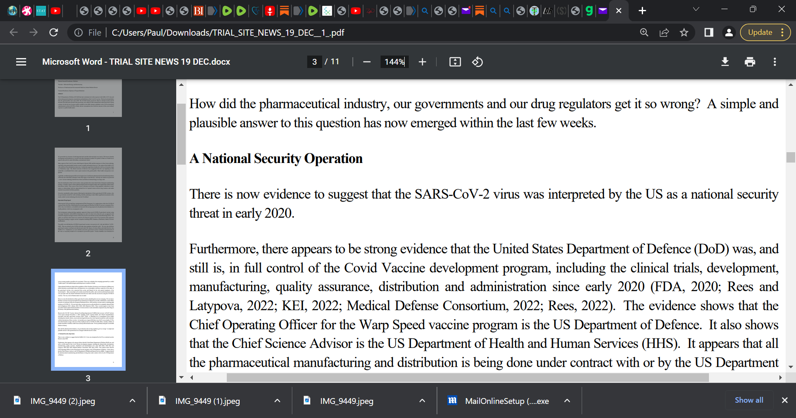Toggle the PDF sidebar hamburger menu
Screen dimensions: 796x418
pyautogui.click(x=21, y=62)
